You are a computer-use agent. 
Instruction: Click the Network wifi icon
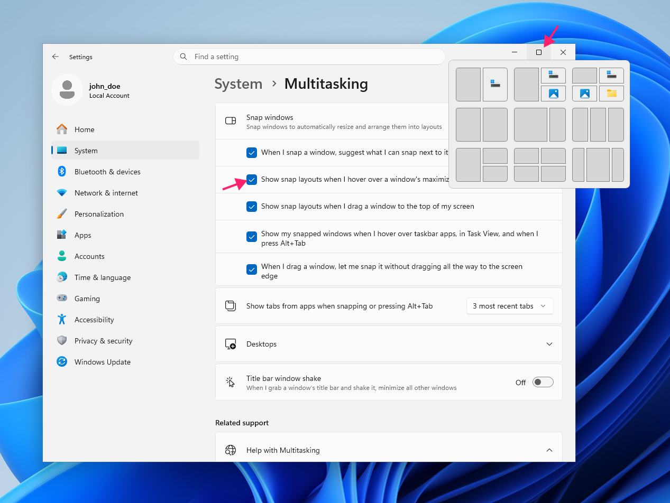coord(62,193)
